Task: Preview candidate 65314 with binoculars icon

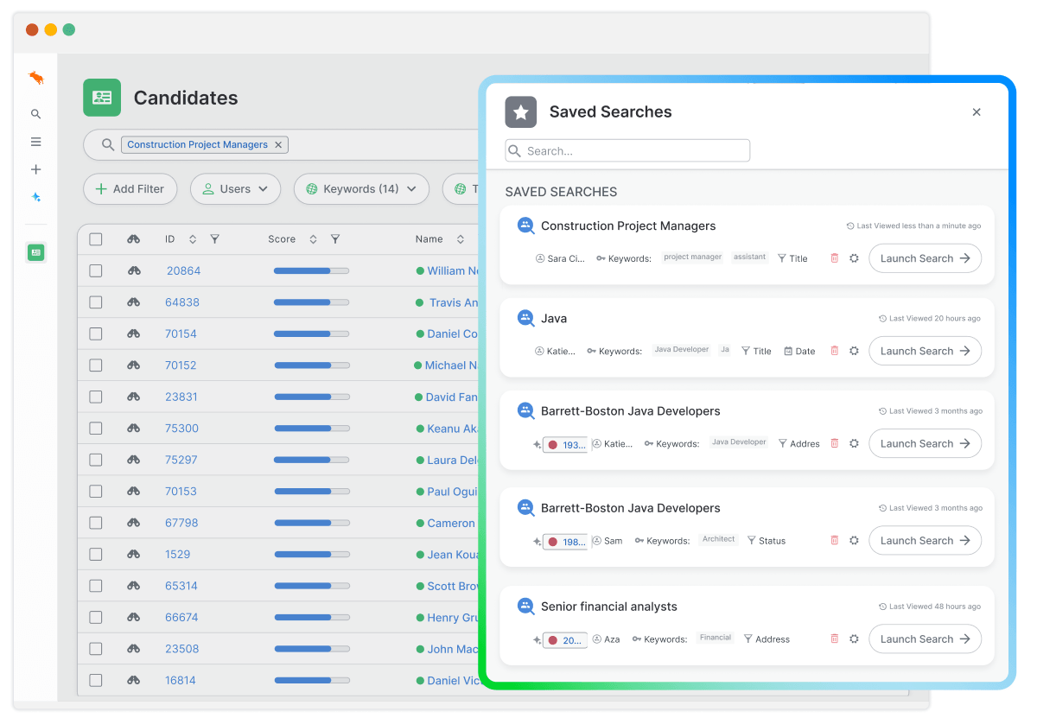Action: pyautogui.click(x=133, y=586)
